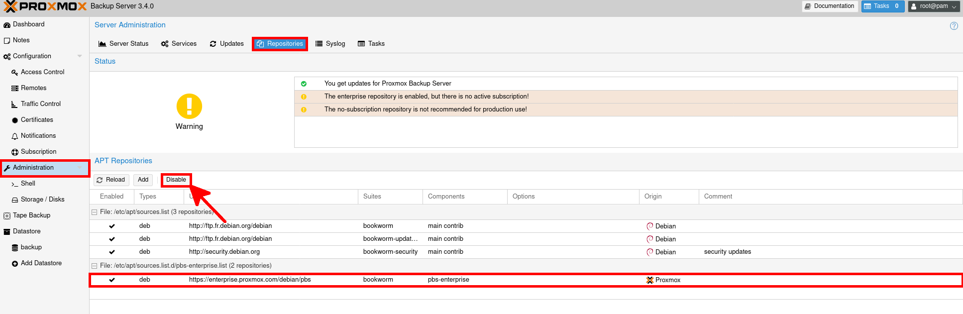This screenshot has height=314, width=963.
Task: Click the Storage / Disks drive icon
Action: pos(15,200)
